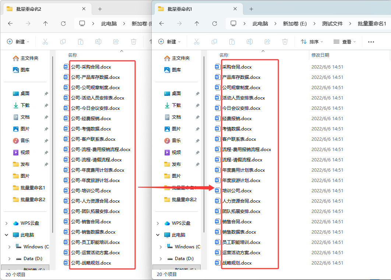391x280 pixels.
Task: Click 测试文件 in the address breadcrumb
Action: 332,24
